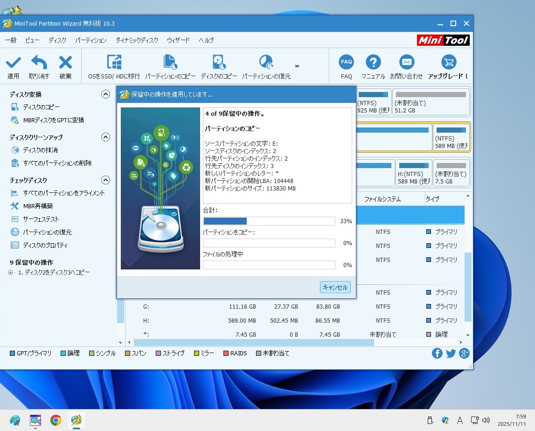Click the Discard X icon

click(65, 63)
